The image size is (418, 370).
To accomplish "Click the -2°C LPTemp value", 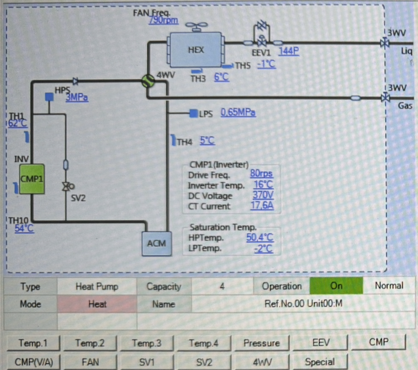I will pyautogui.click(x=263, y=249).
